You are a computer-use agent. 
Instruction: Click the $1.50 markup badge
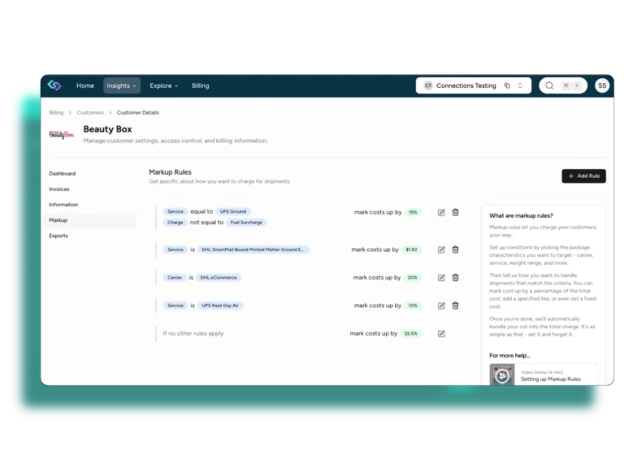coord(411,249)
